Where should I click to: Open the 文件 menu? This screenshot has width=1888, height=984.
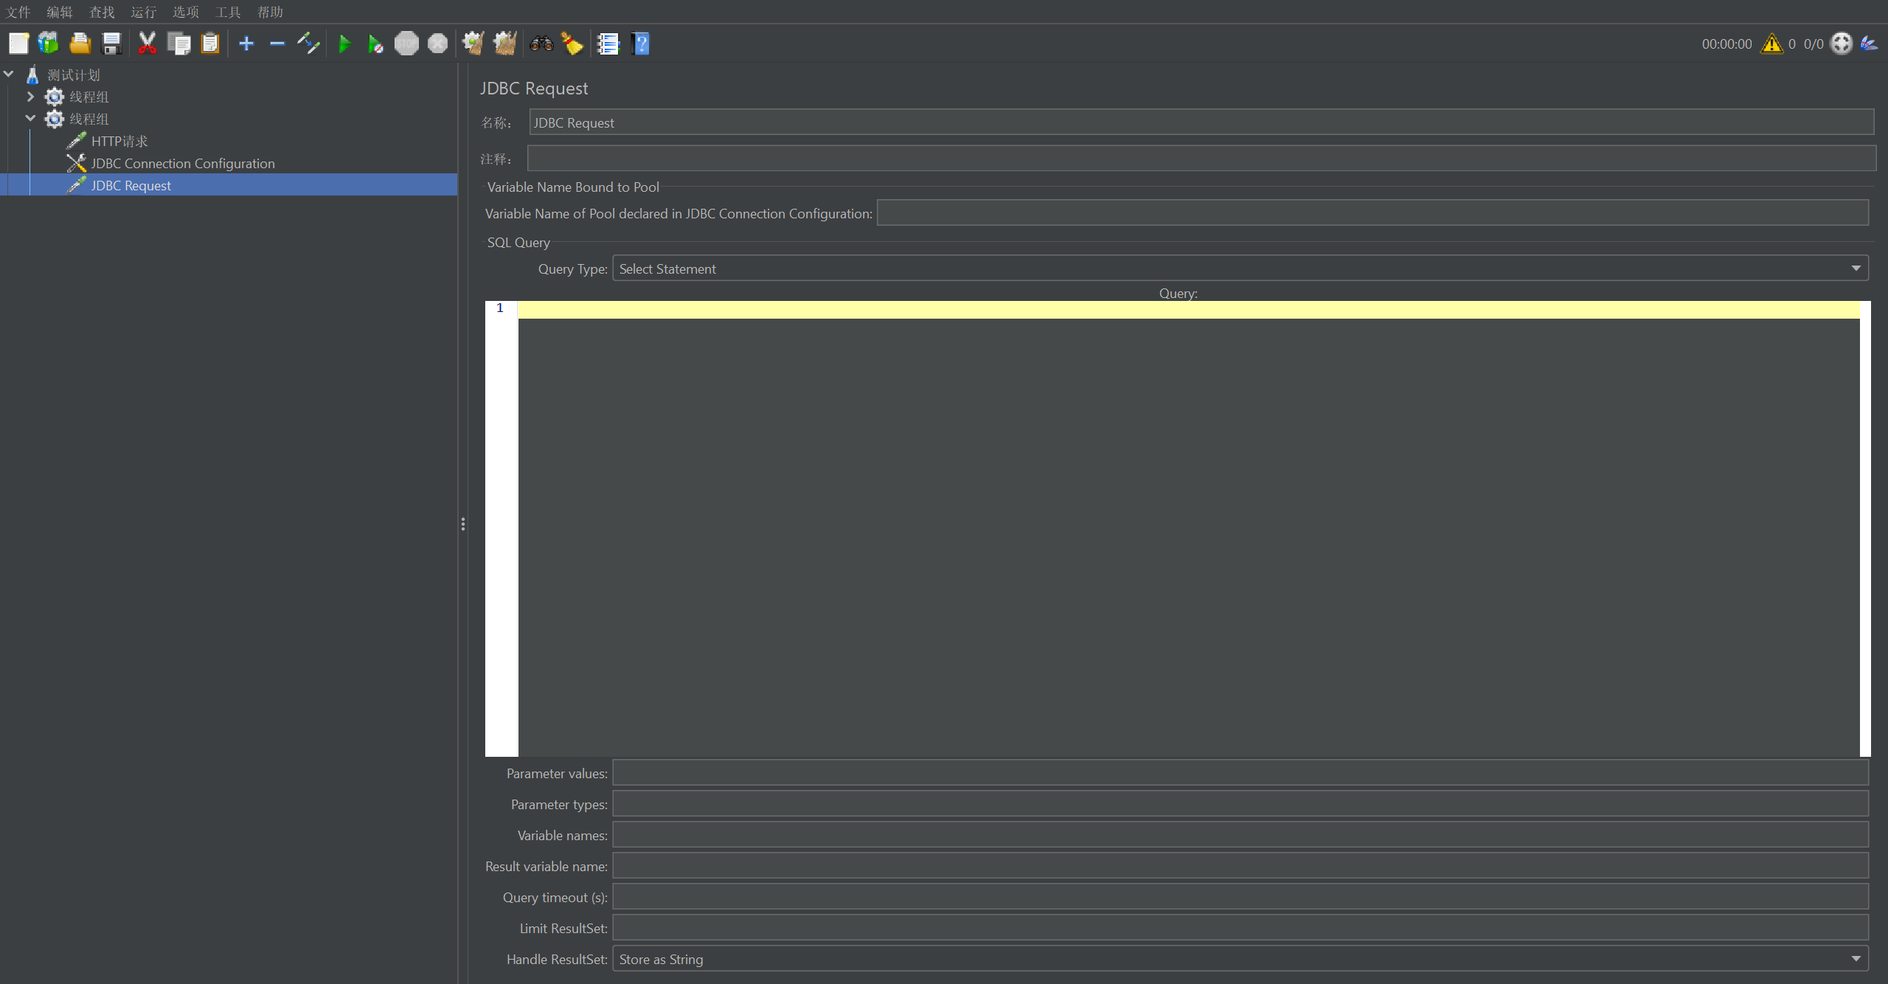tap(18, 12)
